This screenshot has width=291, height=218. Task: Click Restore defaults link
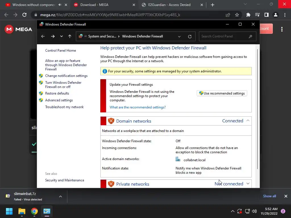pos(57,93)
